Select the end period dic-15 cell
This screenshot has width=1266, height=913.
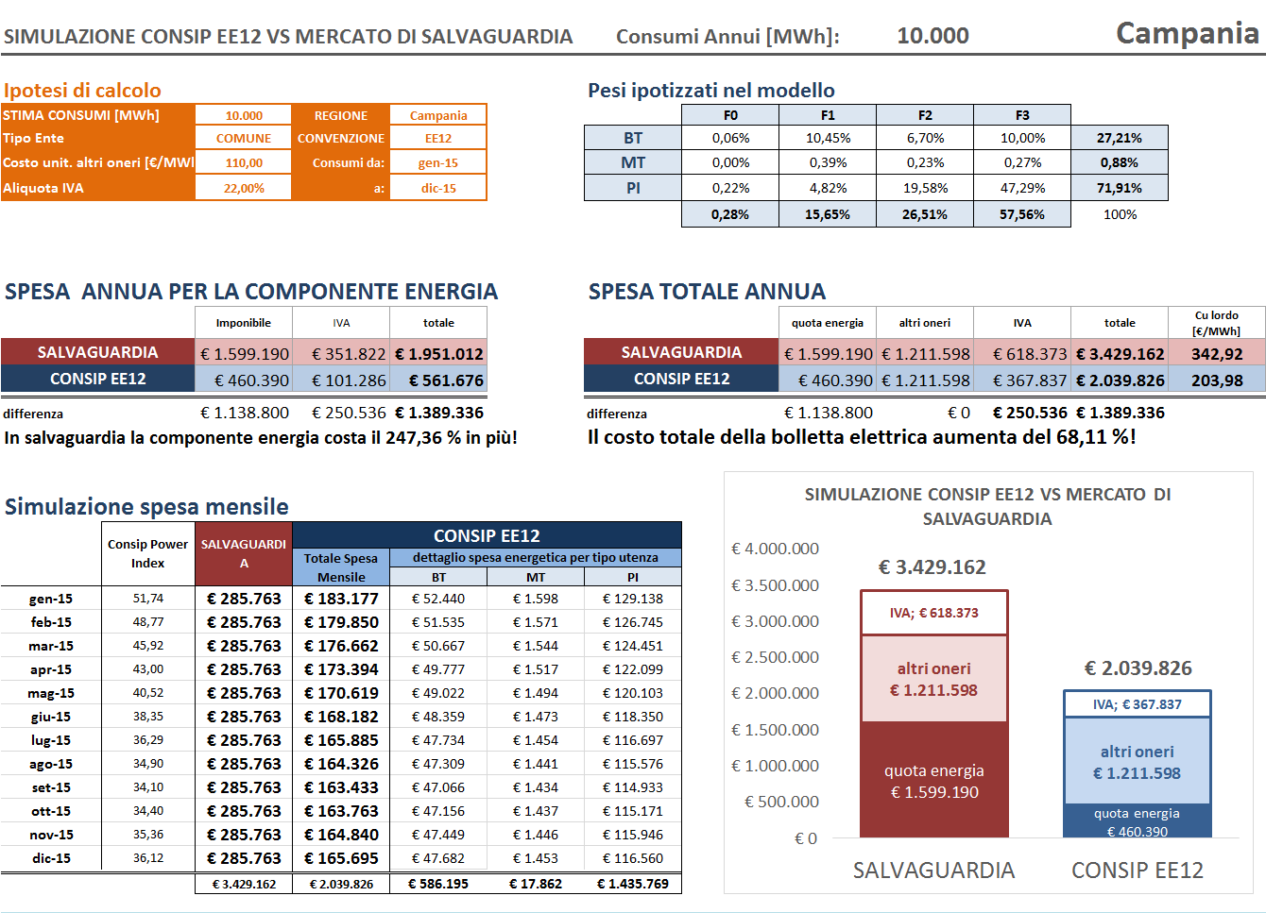[x=438, y=188]
